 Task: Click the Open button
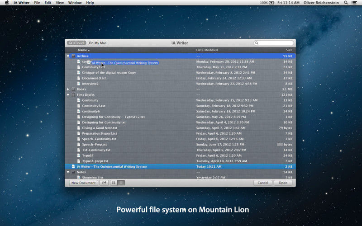[283, 183]
